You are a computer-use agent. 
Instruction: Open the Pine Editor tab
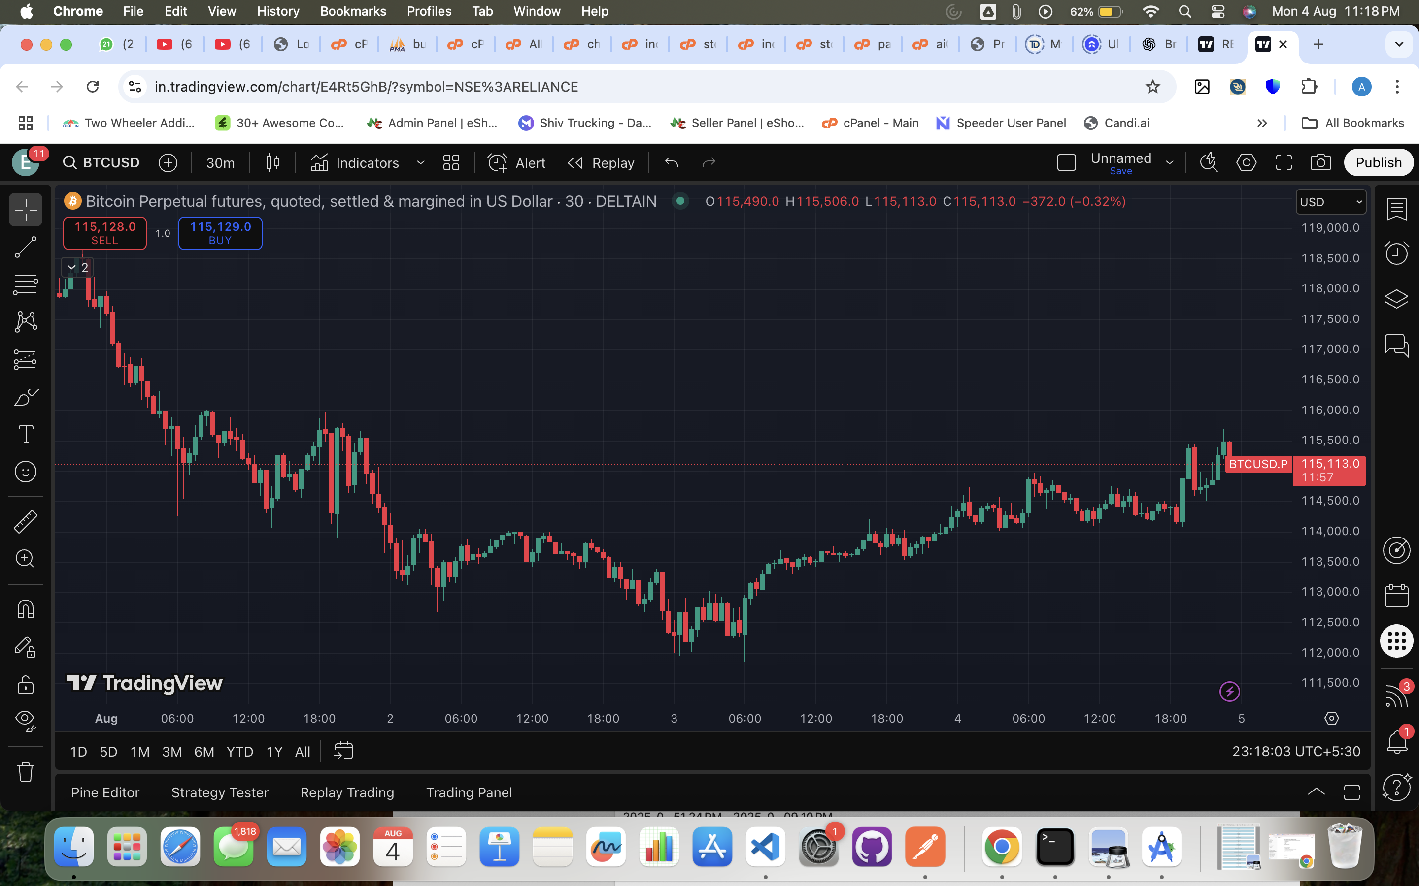pyautogui.click(x=105, y=793)
